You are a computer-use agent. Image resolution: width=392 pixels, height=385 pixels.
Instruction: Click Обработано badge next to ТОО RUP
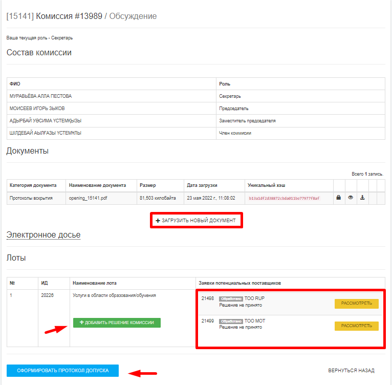click(x=231, y=298)
